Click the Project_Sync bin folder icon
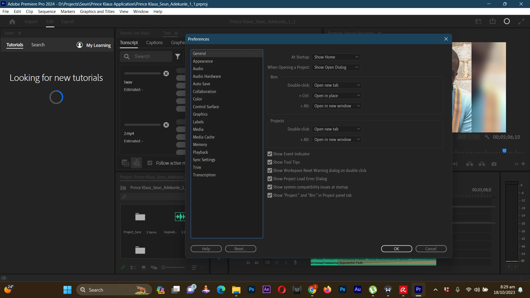Screen dimensions: 530x298 pos(140,217)
